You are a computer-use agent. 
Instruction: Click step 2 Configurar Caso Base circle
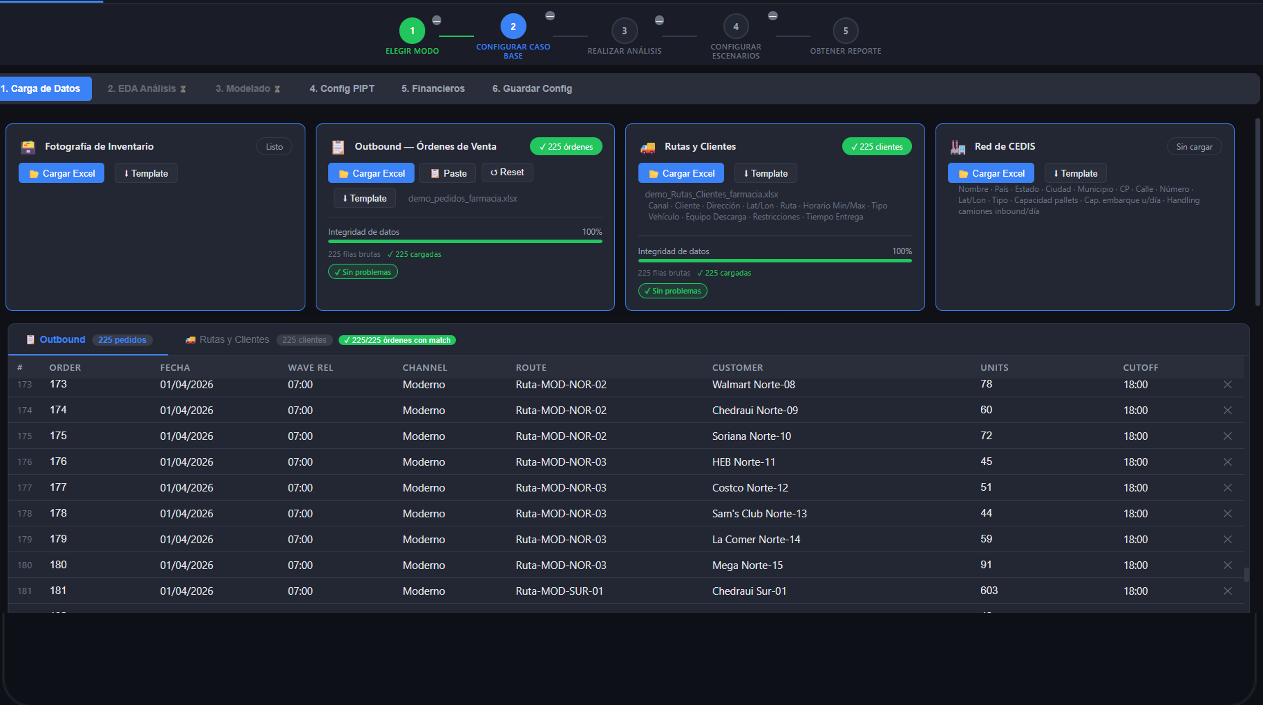[x=513, y=26]
